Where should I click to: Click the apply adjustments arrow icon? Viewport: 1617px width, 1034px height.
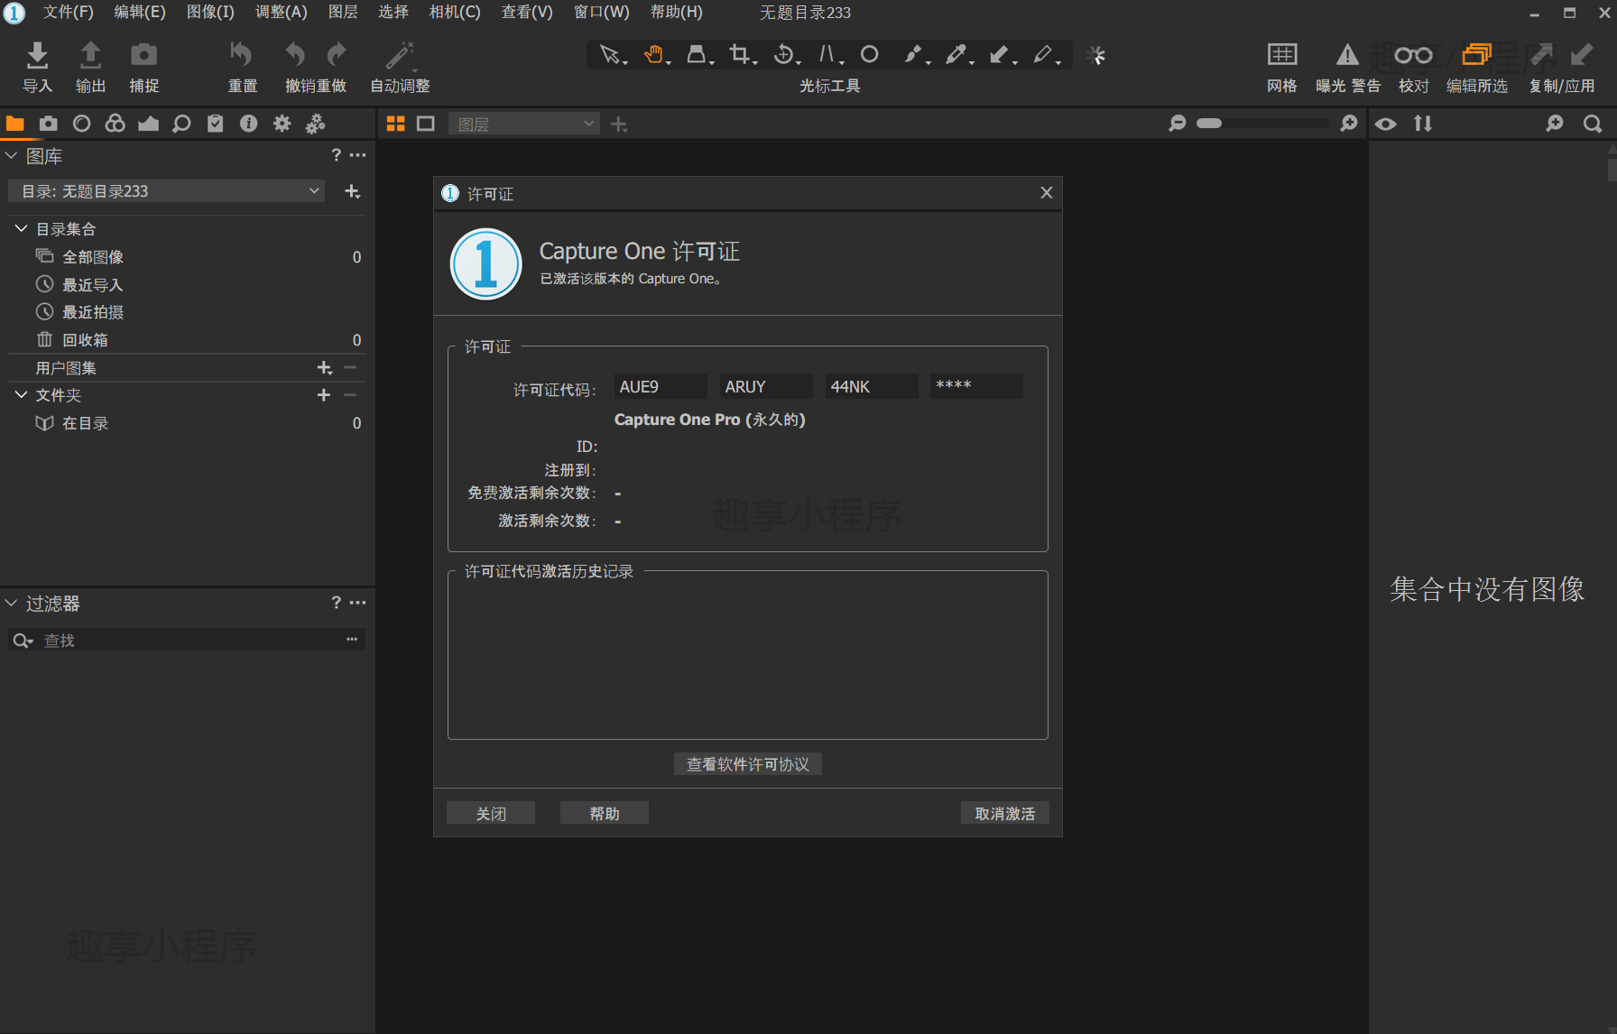pyautogui.click(x=1581, y=55)
